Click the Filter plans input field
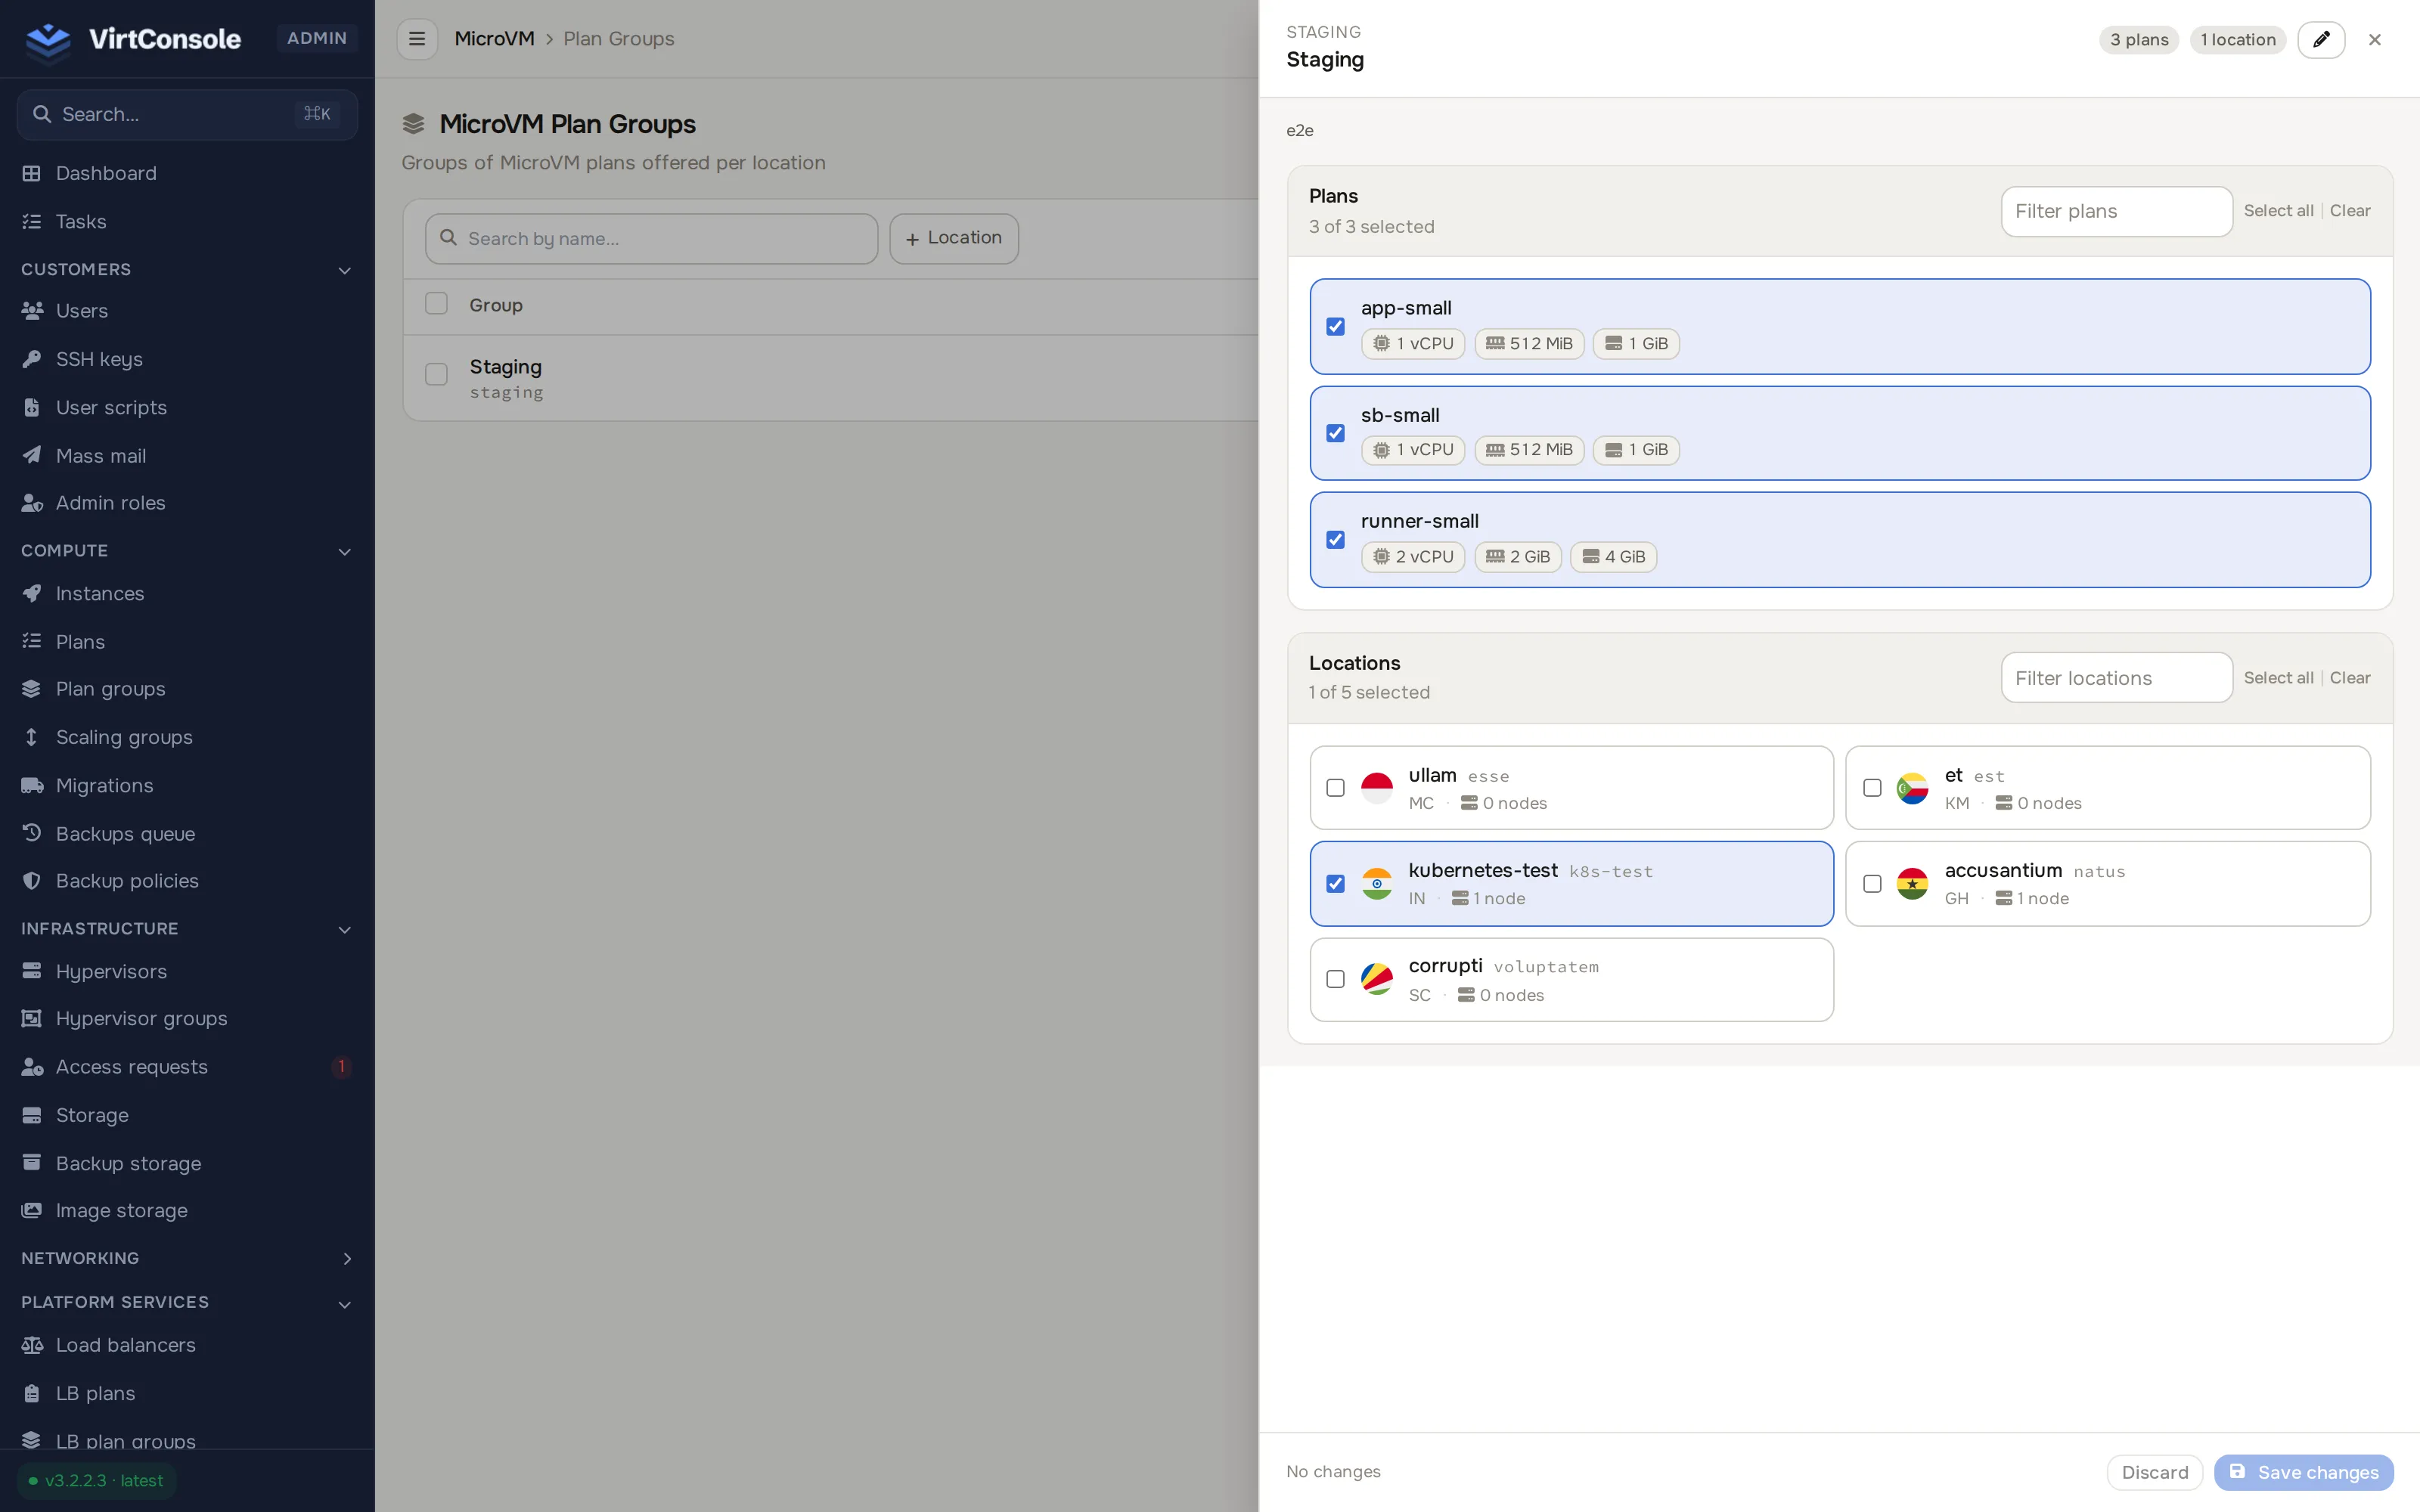The height and width of the screenshot is (1512, 2420). pos(2116,211)
